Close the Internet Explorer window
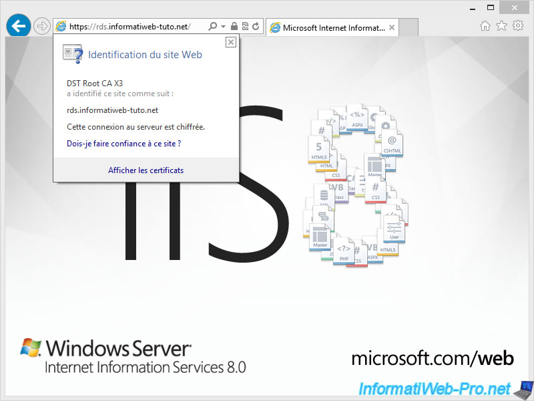Viewport: 534px width, 401px height. tap(514, 7)
